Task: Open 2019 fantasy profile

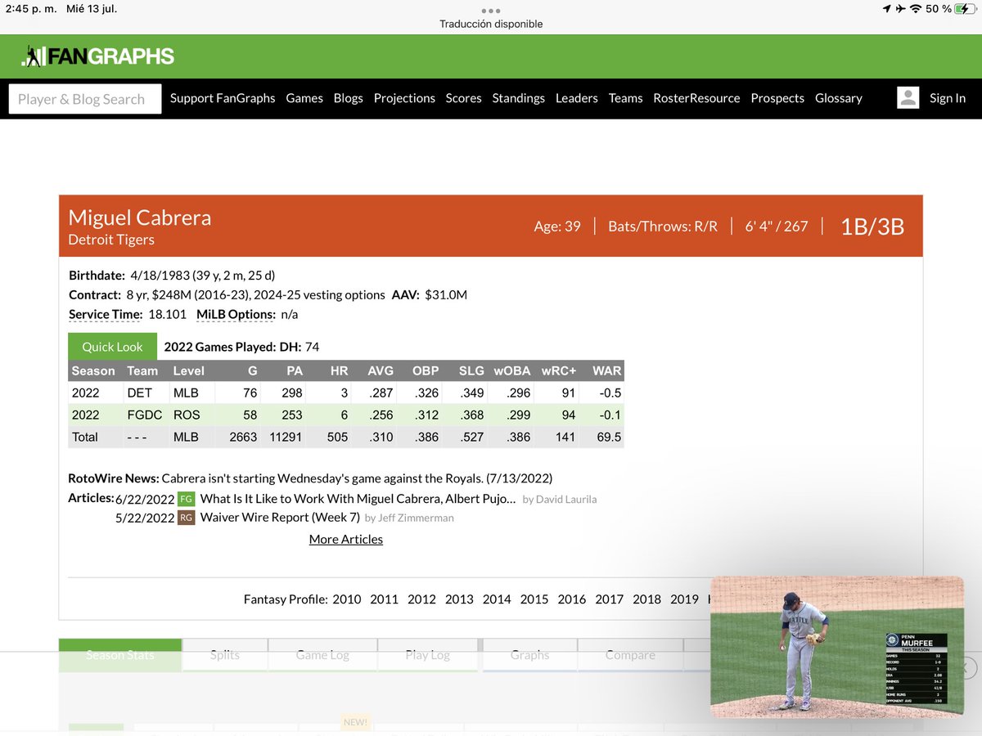Action: [x=684, y=599]
